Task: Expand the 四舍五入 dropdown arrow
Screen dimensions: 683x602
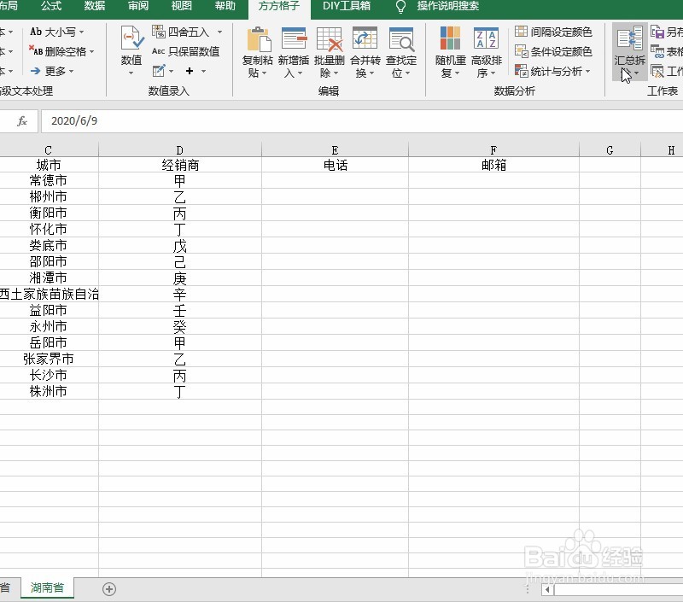Action: [219, 32]
